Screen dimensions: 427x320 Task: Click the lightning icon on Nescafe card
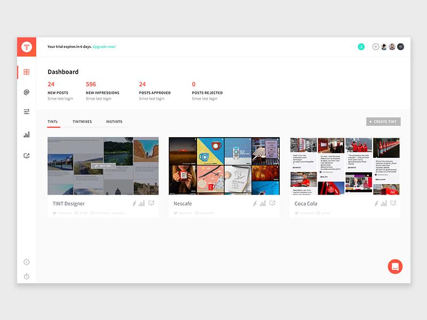coord(255,203)
